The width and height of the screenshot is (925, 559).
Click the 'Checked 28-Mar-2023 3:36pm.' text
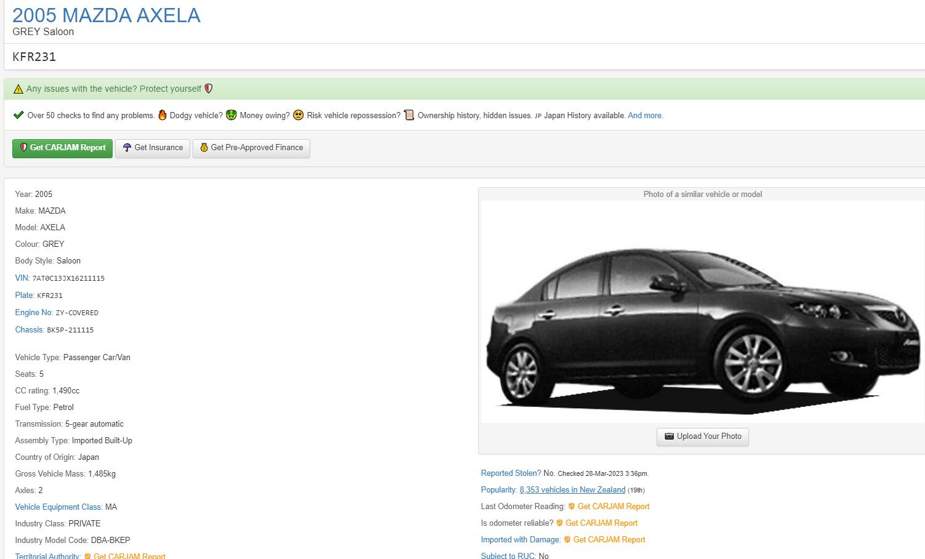point(603,474)
